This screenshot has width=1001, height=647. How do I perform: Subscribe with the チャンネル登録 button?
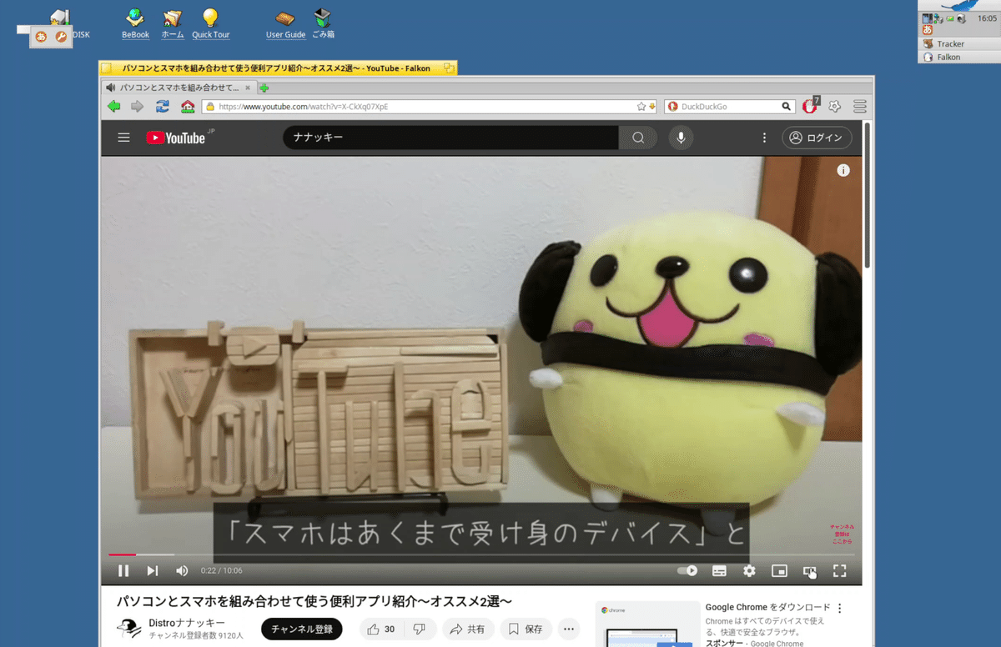[x=302, y=629]
